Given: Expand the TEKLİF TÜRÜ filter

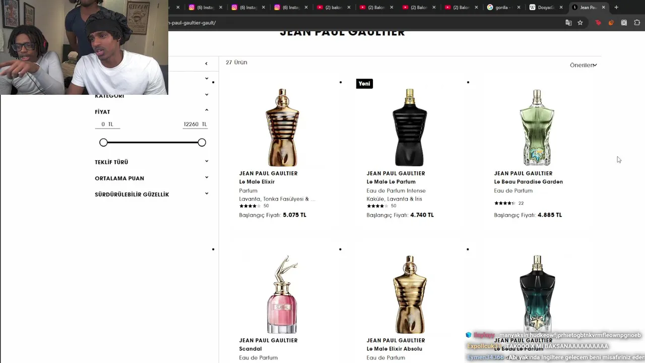Looking at the screenshot, I should 207,161.
